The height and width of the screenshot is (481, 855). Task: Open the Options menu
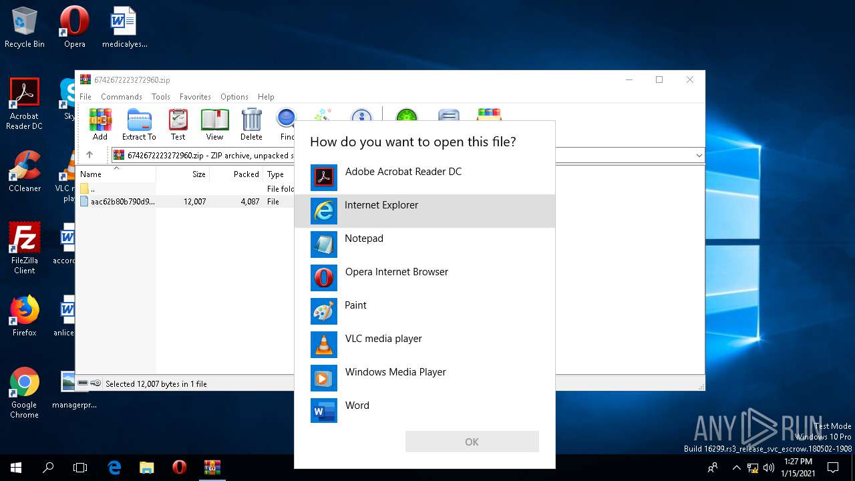(234, 97)
